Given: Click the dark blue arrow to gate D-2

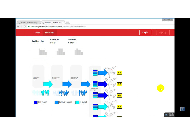Looking at the screenshot, I should pos(103,84).
